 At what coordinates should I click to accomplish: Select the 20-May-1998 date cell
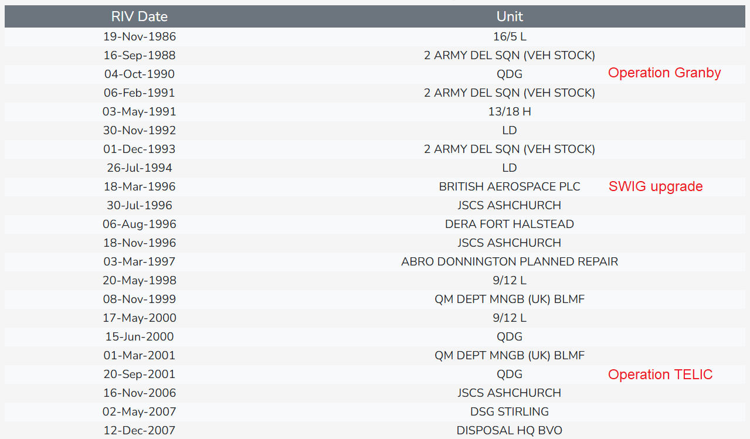pos(140,280)
